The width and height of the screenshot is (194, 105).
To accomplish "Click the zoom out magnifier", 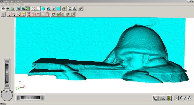I will click(x=23, y=8).
